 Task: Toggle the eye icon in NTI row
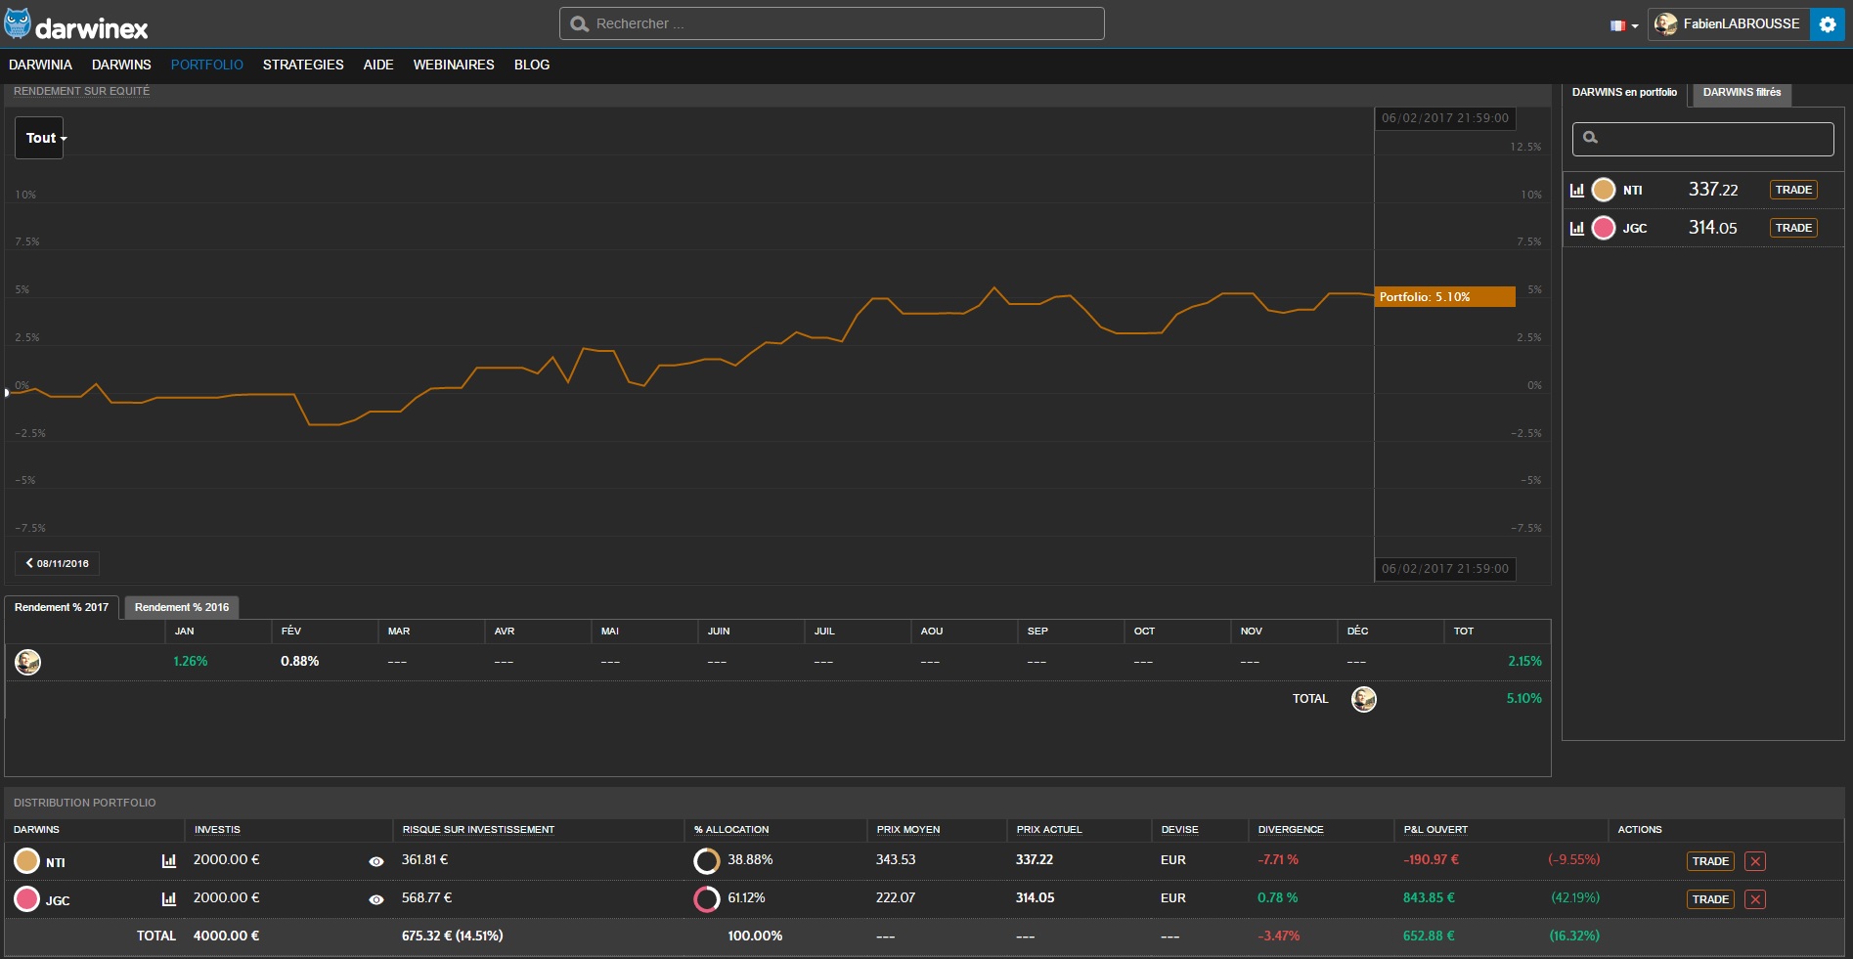(376, 861)
